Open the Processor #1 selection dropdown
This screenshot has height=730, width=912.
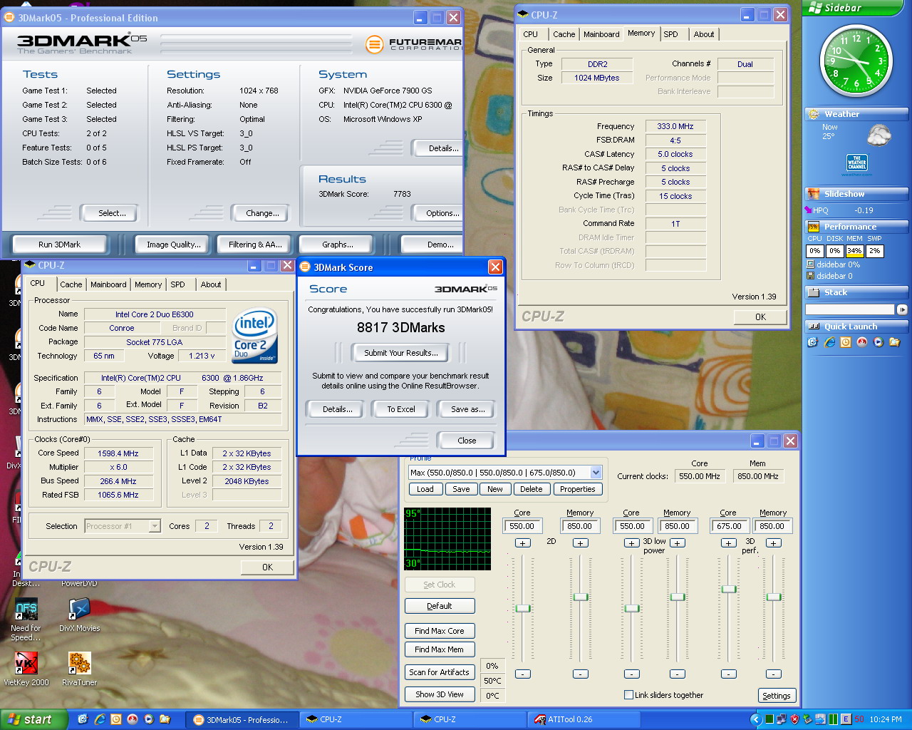pyautogui.click(x=155, y=526)
